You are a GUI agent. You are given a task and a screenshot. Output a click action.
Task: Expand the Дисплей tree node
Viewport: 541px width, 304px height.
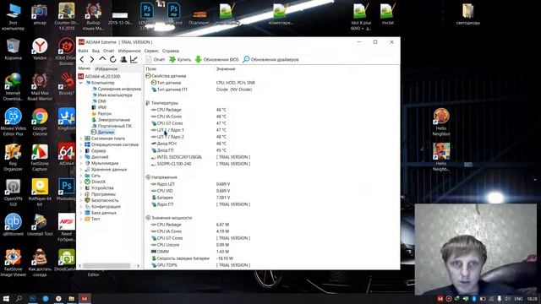[x=81, y=157]
